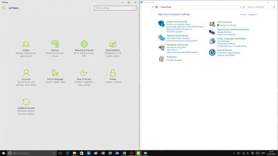The height and width of the screenshot is (156, 278).
Task: Click the Clock, Language, and Region globe icon
Action: coord(212,41)
